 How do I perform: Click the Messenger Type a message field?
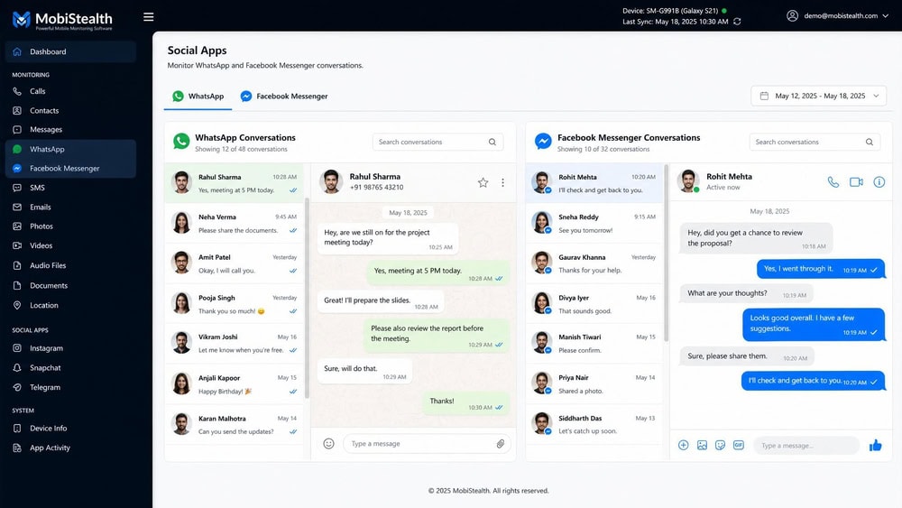click(805, 446)
